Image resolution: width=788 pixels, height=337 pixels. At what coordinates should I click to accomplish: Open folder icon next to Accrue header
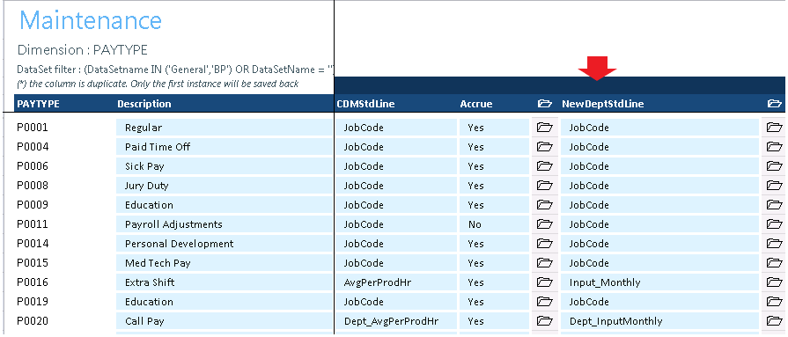[545, 104]
